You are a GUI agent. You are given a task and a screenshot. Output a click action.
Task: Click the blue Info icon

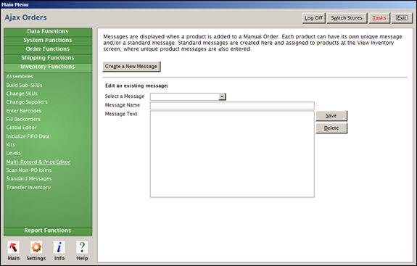tap(59, 247)
